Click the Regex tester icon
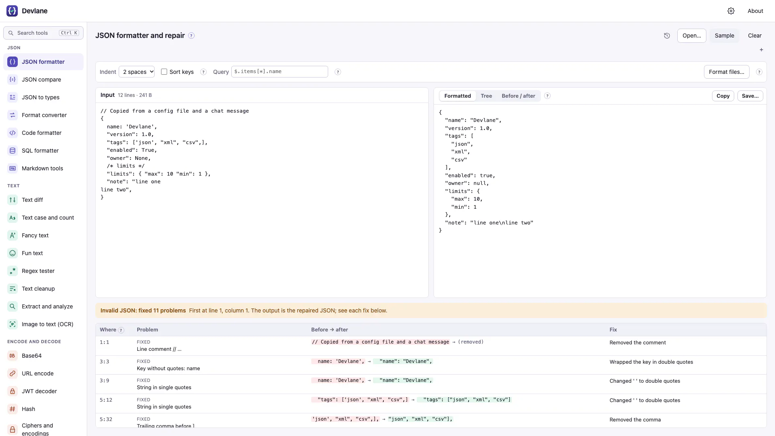The height and width of the screenshot is (436, 775). (x=13, y=271)
